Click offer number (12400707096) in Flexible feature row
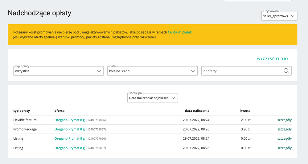 point(96,120)
